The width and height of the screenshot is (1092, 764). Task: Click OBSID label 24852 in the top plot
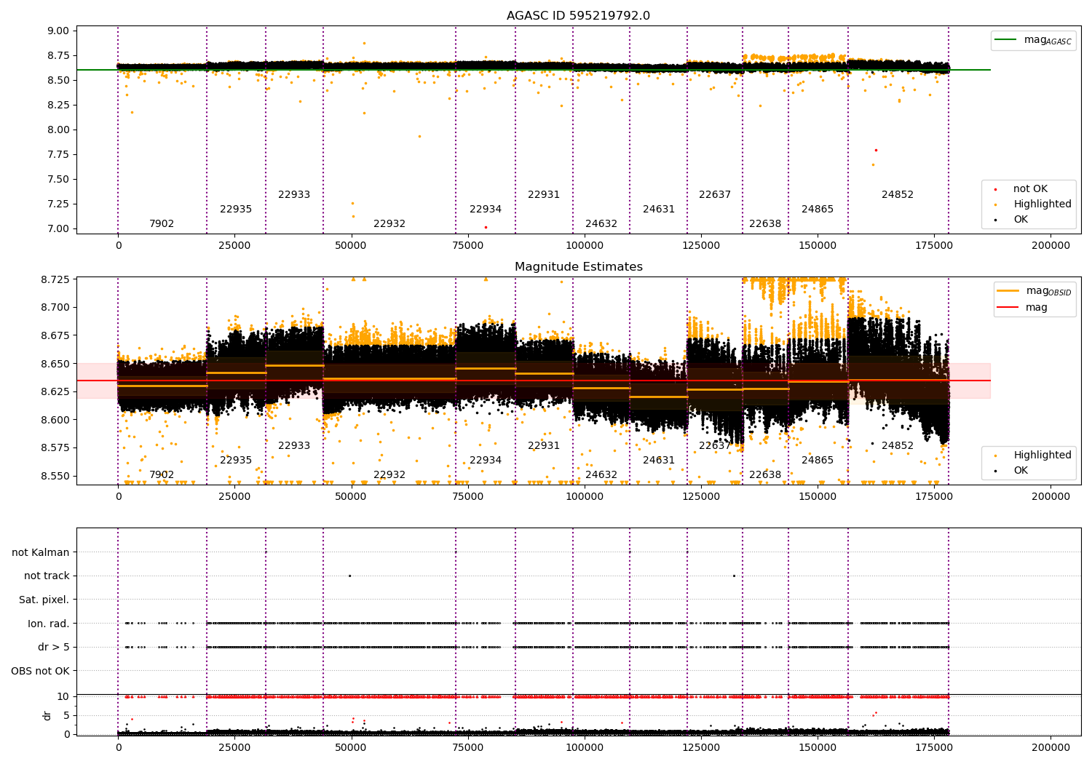click(x=898, y=195)
